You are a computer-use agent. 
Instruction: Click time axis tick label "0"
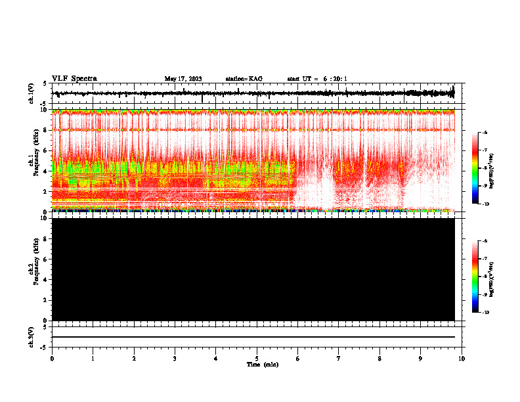pos(52,359)
